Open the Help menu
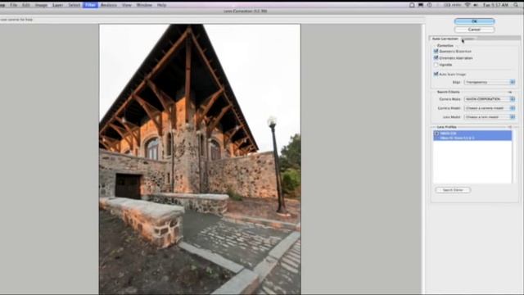The height and width of the screenshot is (295, 524). (161, 5)
